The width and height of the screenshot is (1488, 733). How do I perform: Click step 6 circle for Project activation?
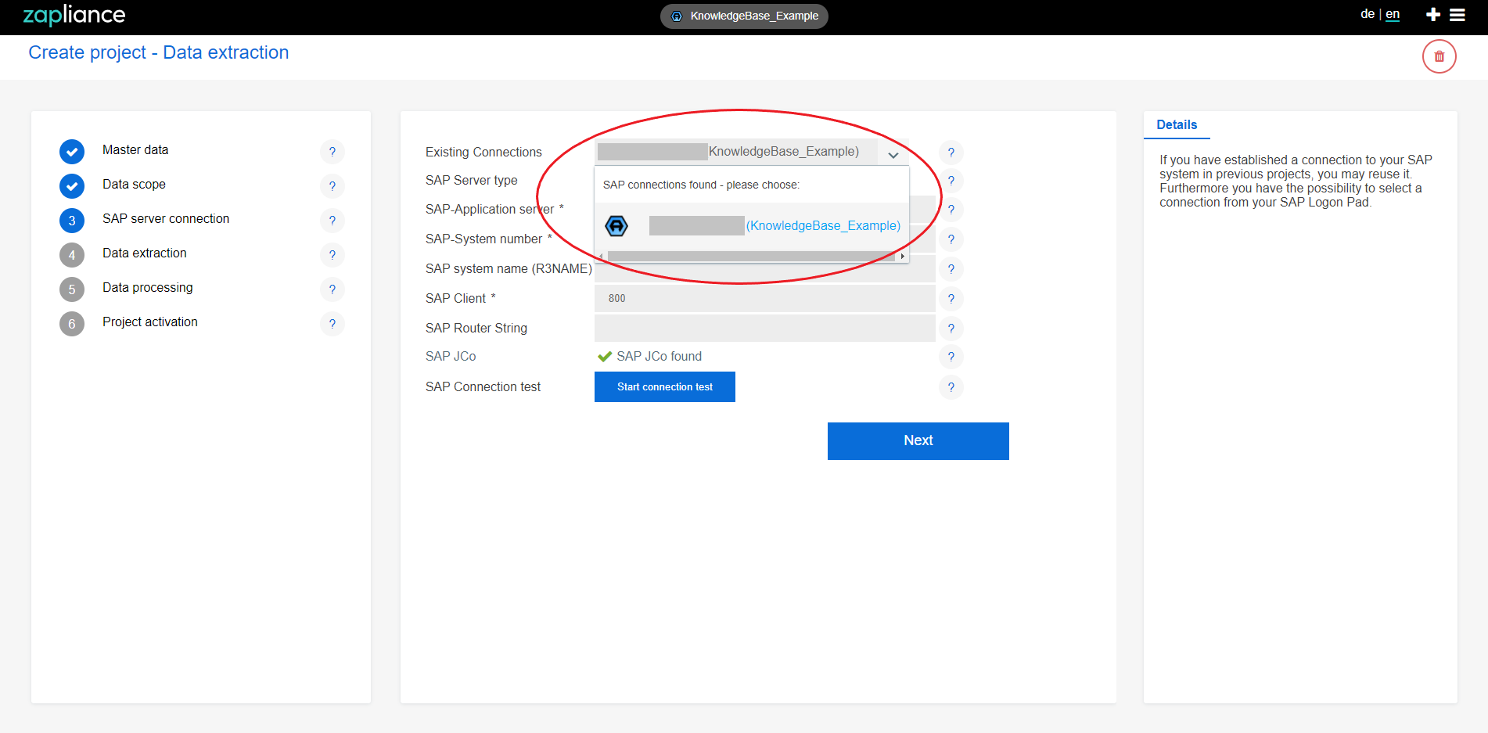point(72,324)
